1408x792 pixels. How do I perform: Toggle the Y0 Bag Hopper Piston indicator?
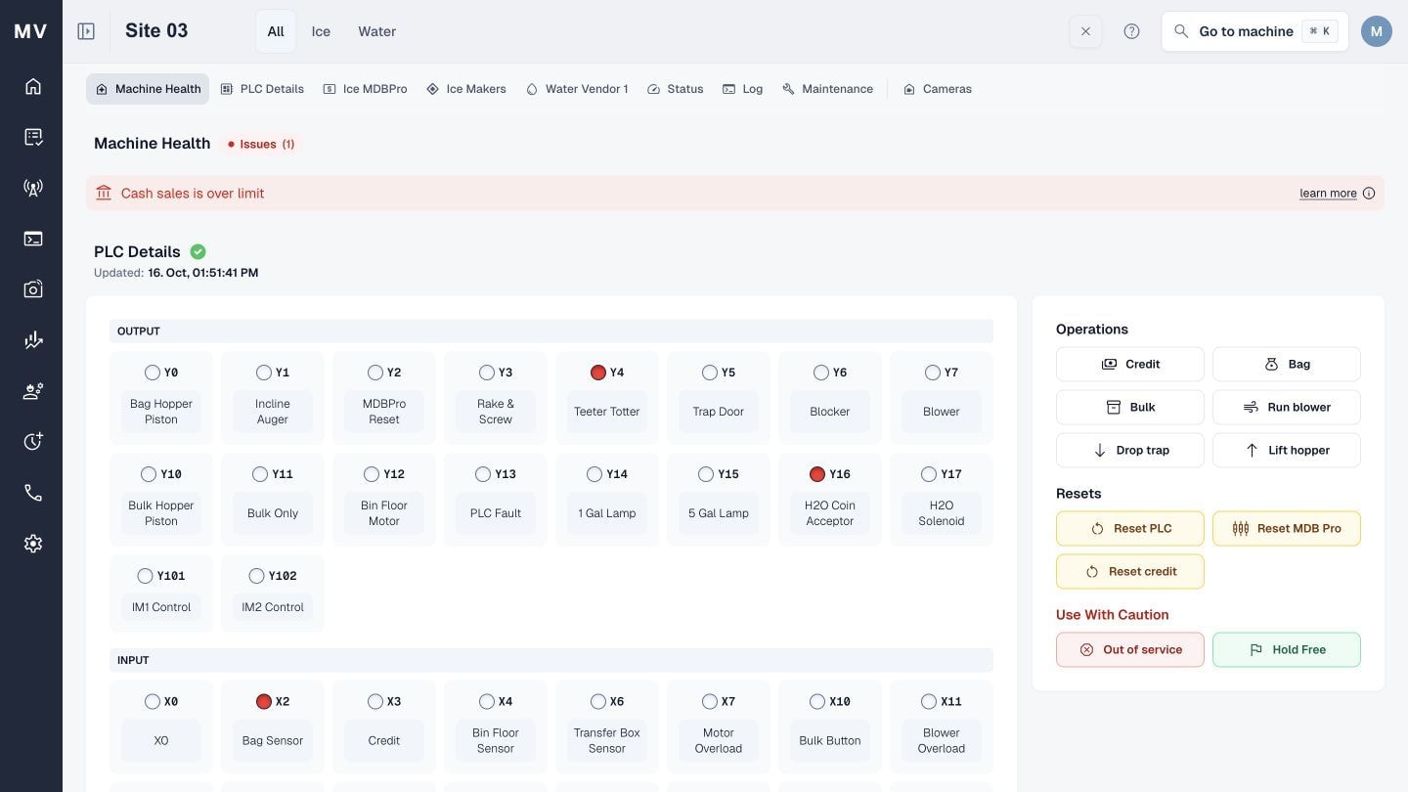[152, 373]
